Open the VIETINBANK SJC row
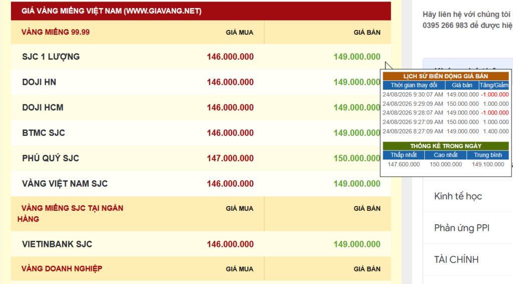513x284 pixels. click(x=200, y=244)
